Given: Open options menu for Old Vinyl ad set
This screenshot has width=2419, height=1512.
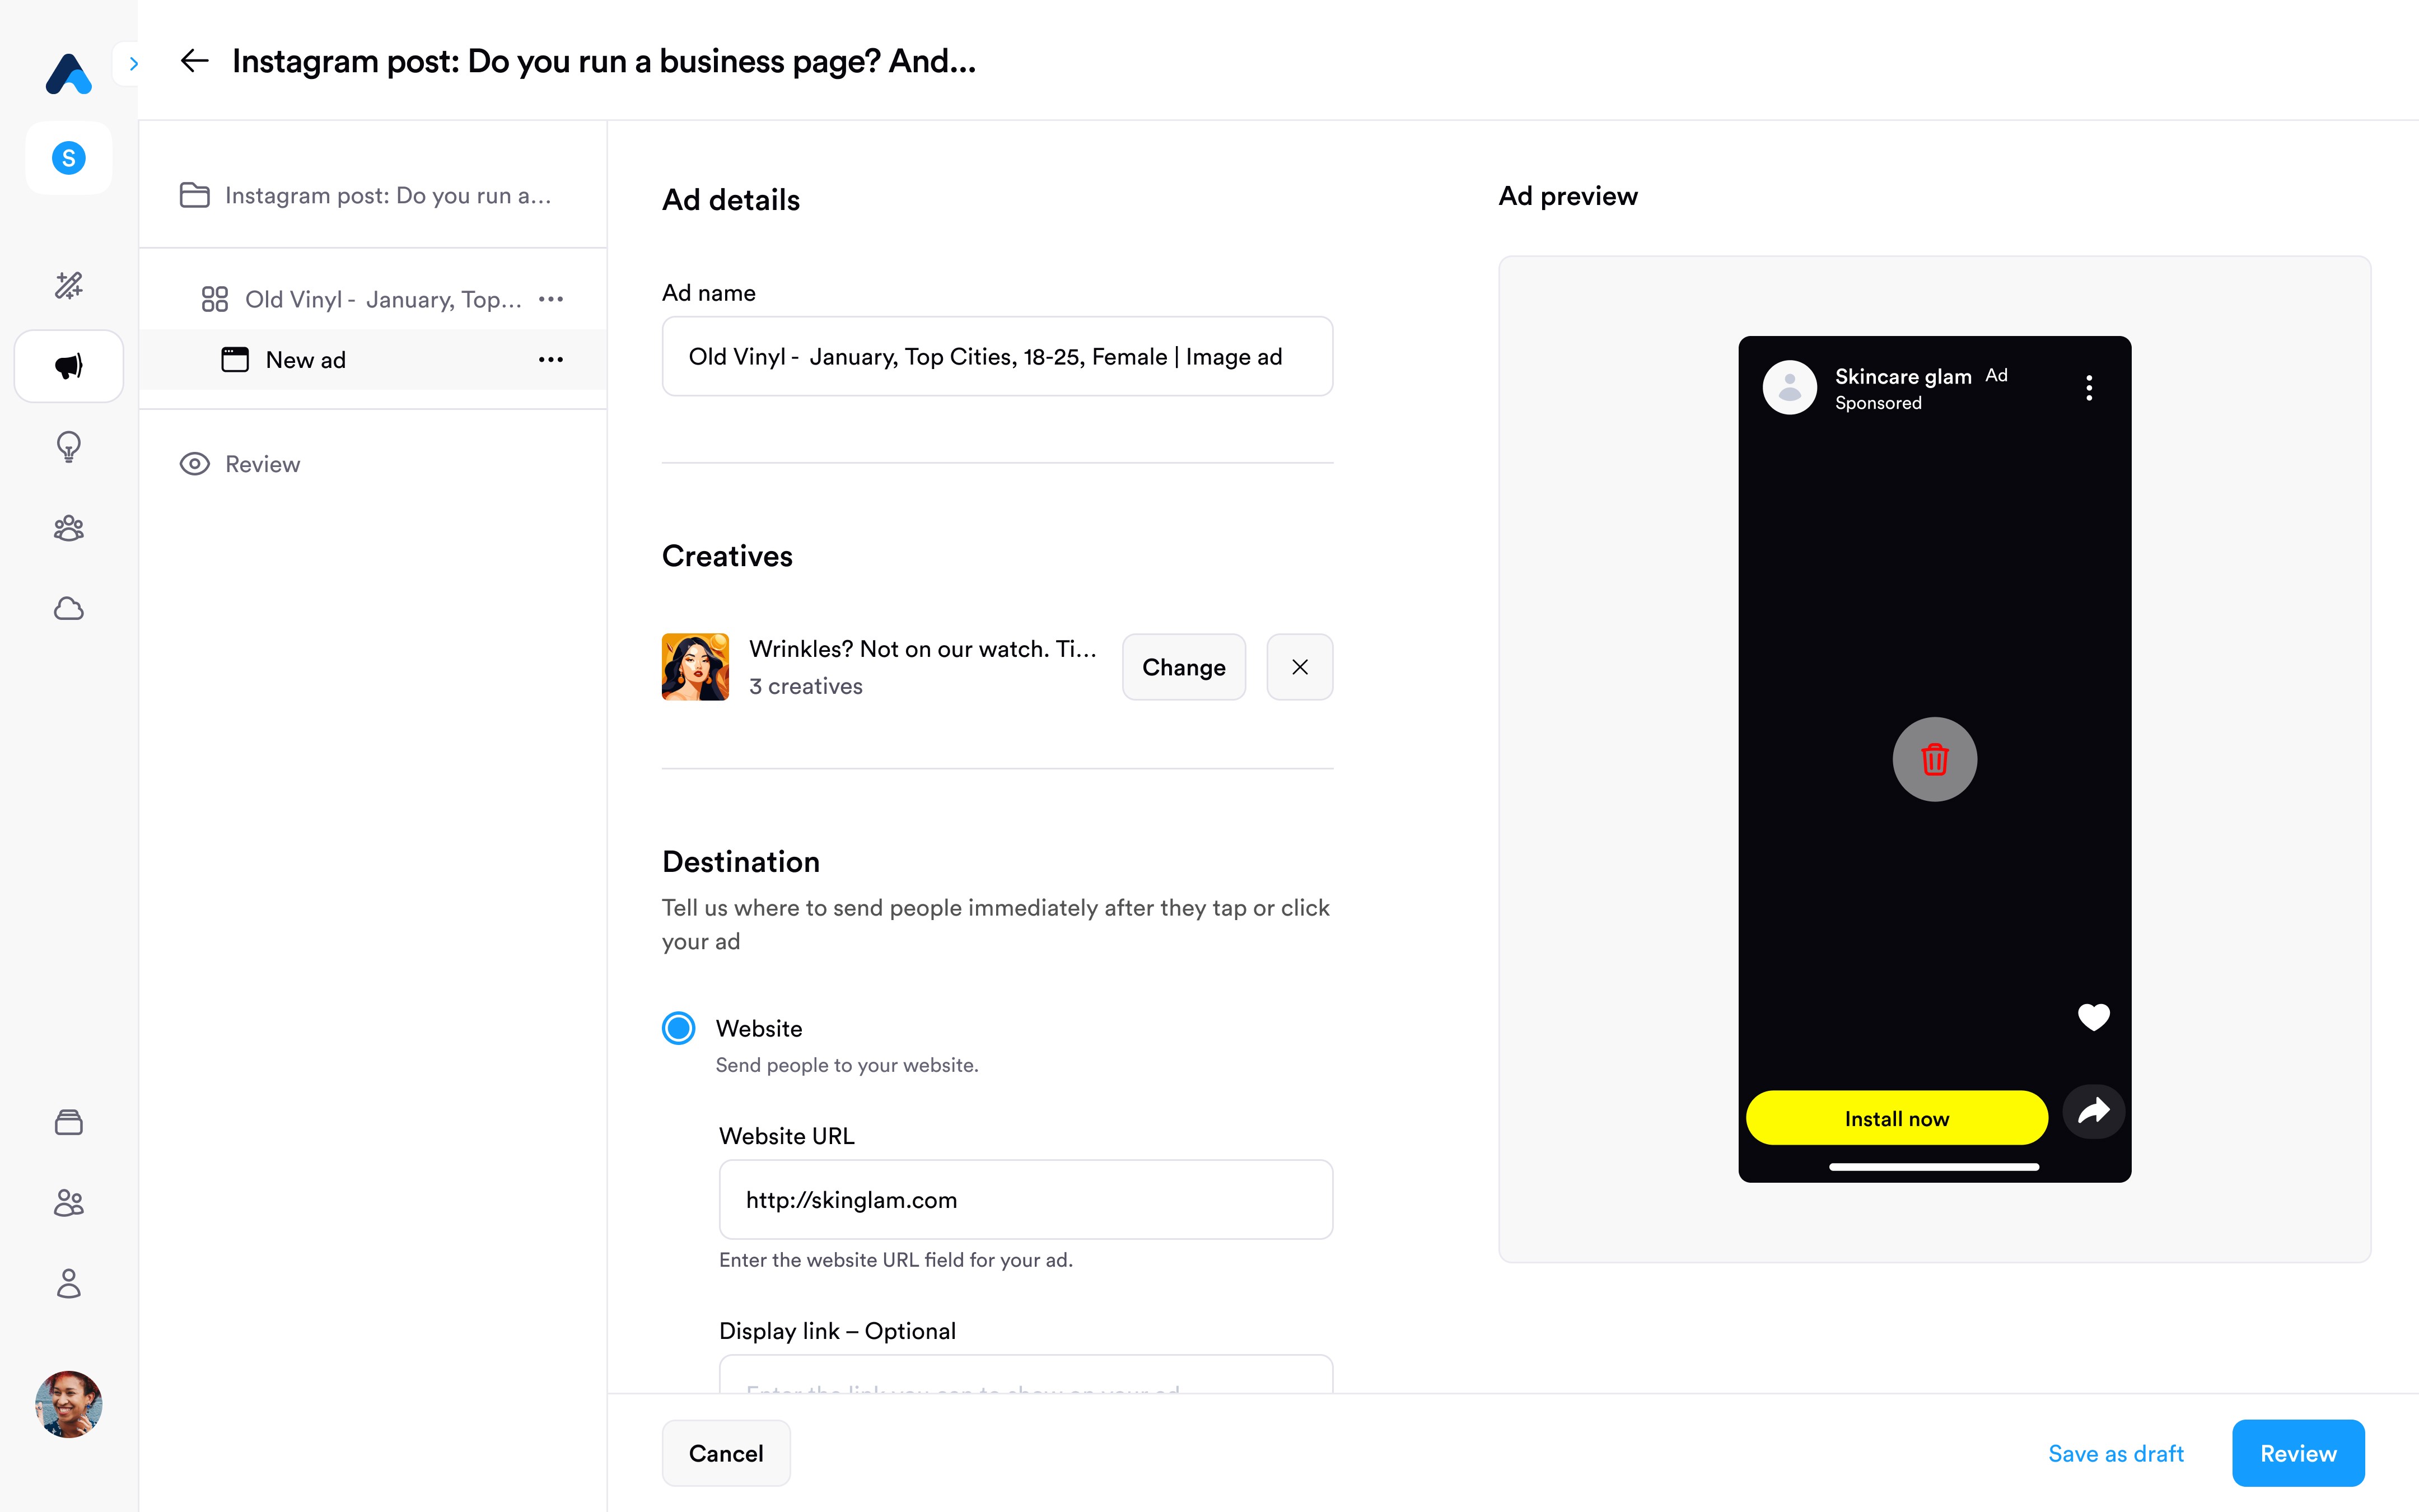Looking at the screenshot, I should coord(551,299).
